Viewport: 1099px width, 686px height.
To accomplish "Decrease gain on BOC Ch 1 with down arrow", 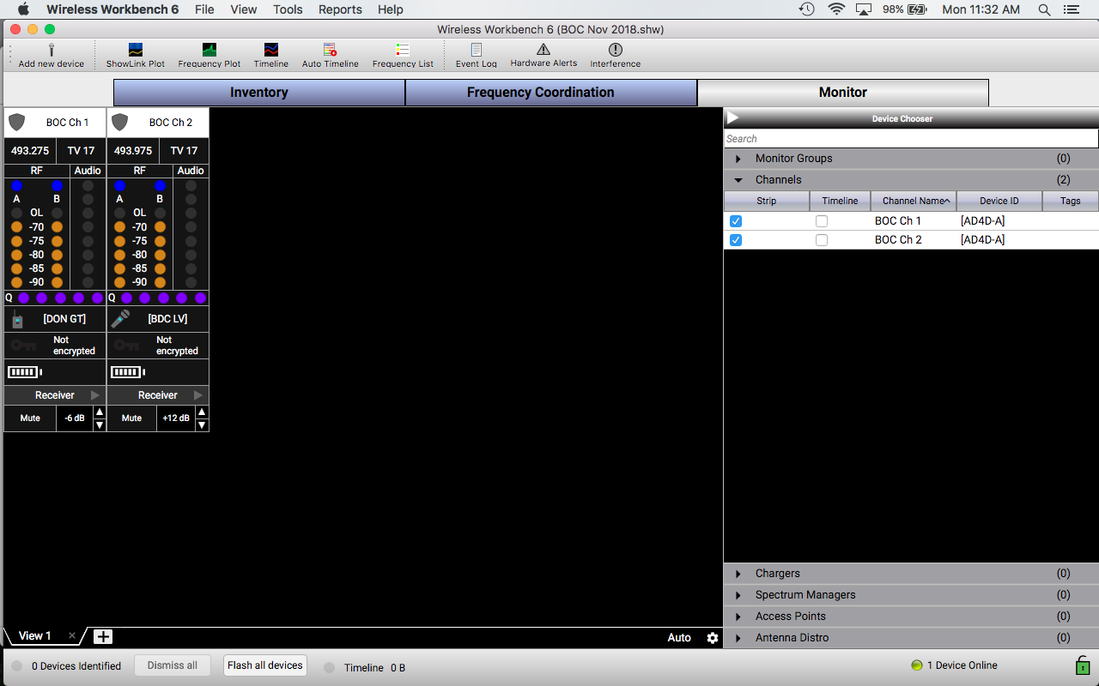I will [x=99, y=424].
